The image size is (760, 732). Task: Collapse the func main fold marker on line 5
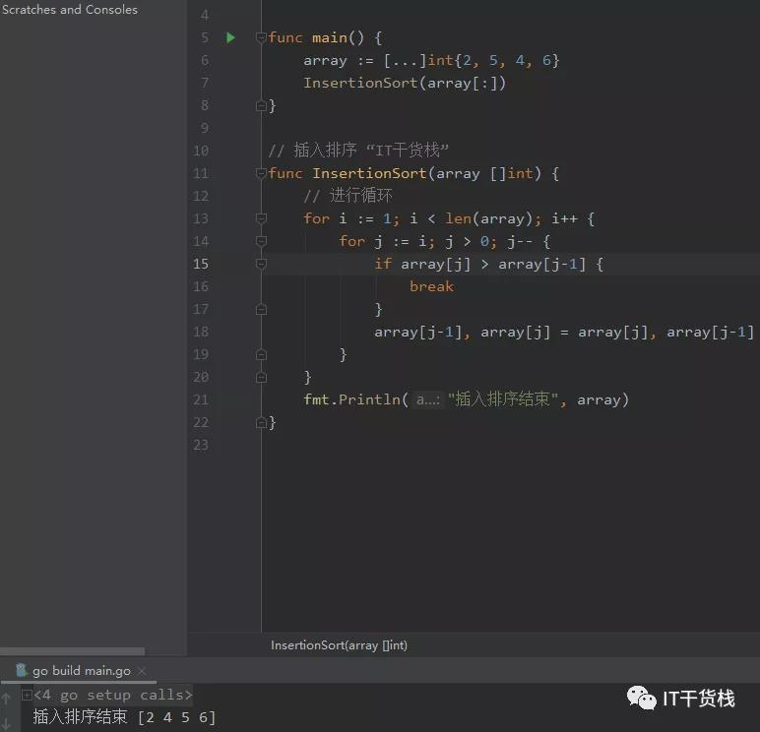click(261, 37)
